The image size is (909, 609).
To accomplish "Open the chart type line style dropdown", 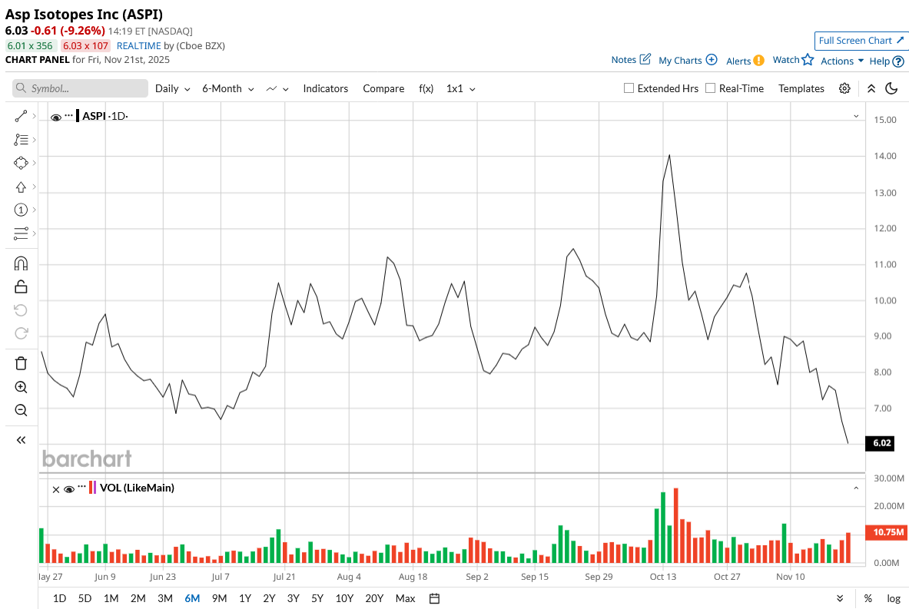I will click(x=277, y=88).
